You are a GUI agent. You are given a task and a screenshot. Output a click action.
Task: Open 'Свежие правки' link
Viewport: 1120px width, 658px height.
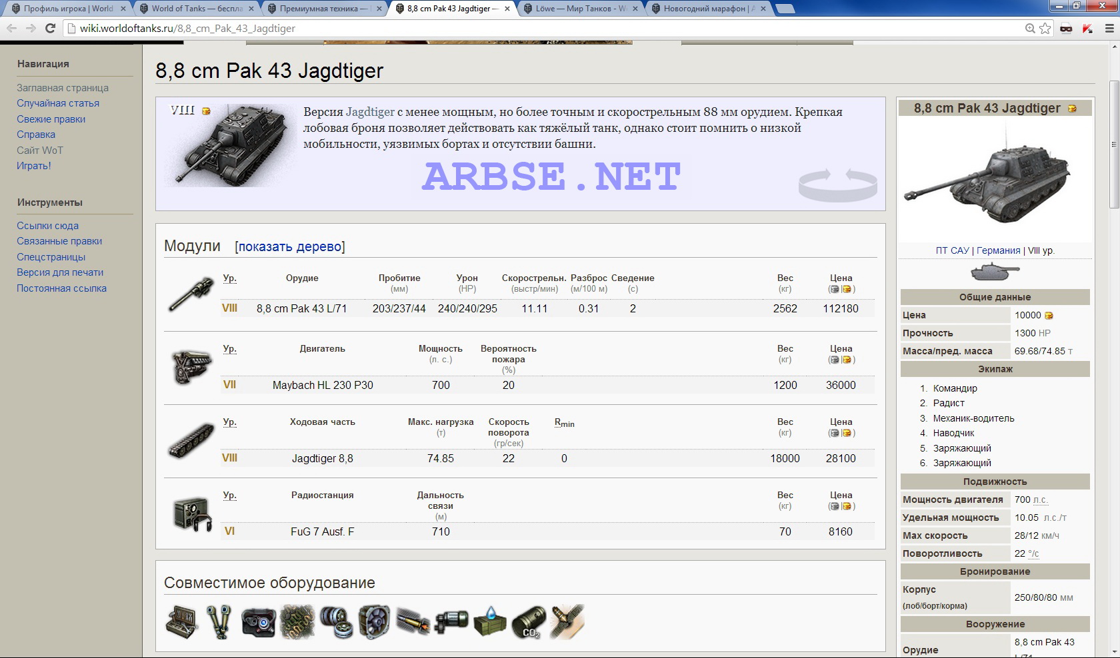point(51,119)
